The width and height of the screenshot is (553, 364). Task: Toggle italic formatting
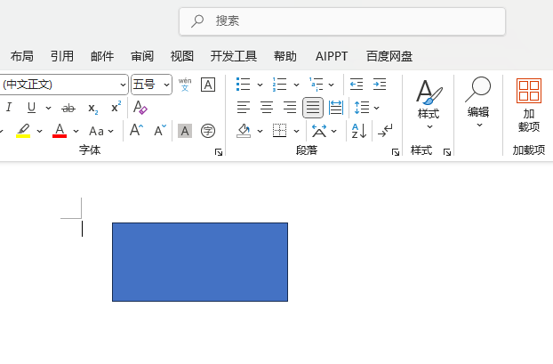(x=9, y=108)
